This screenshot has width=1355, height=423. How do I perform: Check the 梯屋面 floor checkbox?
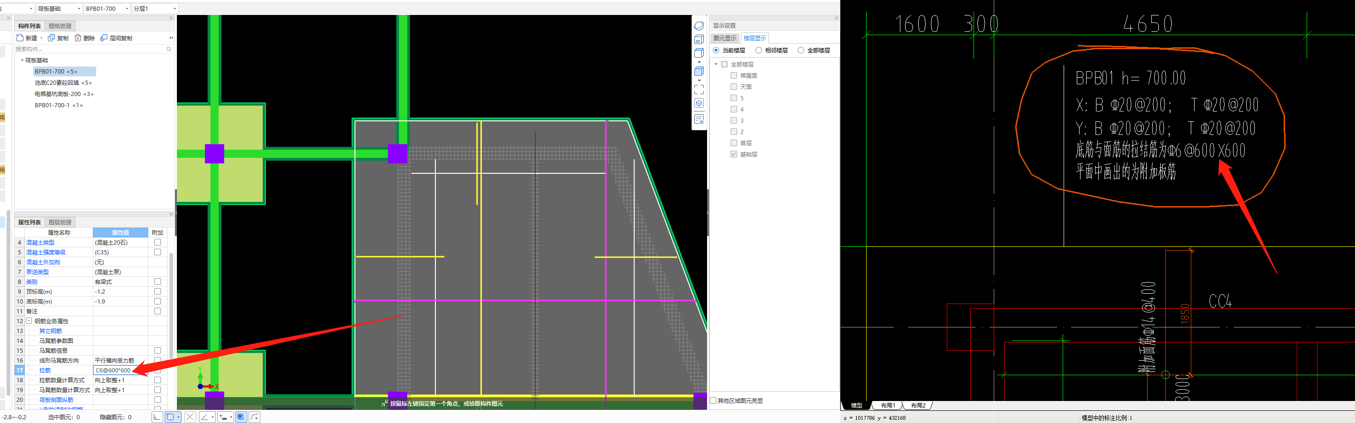point(734,76)
